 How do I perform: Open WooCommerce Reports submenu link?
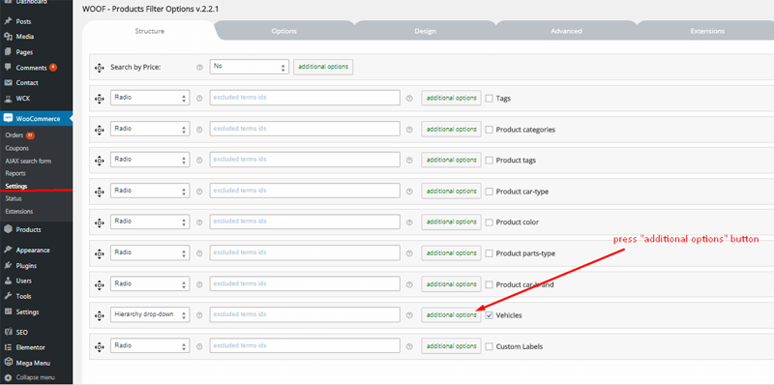tap(15, 173)
